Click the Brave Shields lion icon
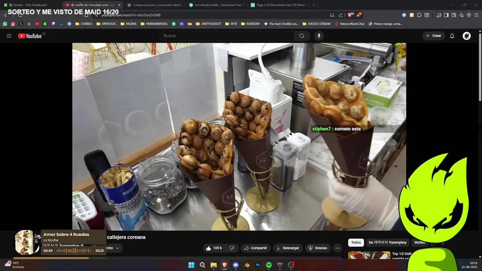Screen dimensions: 482x271 [x=350, y=15]
